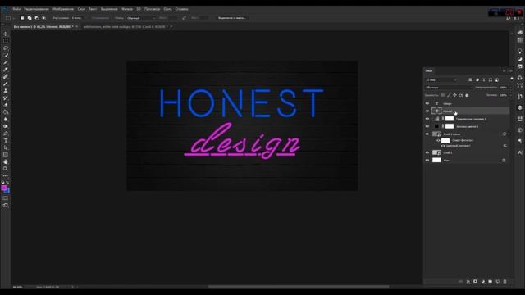Select the Horizontal Type tool
This screenshot has width=525, height=295.
click(6, 140)
